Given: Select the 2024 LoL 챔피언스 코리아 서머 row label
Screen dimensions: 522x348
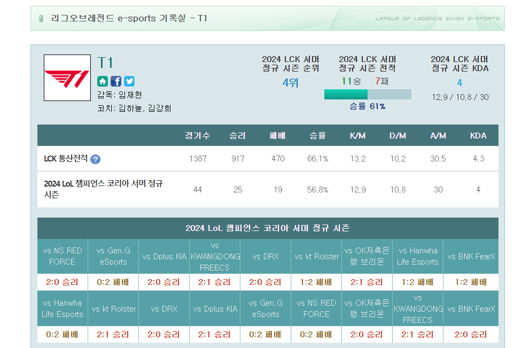Looking at the screenshot, I should click(103, 189).
